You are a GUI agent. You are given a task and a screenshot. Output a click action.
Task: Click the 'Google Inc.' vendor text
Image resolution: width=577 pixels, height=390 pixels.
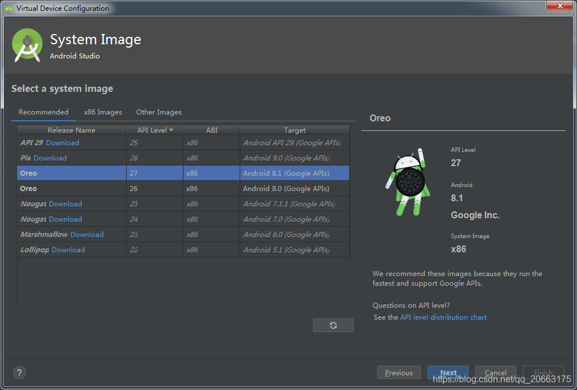tap(475, 215)
